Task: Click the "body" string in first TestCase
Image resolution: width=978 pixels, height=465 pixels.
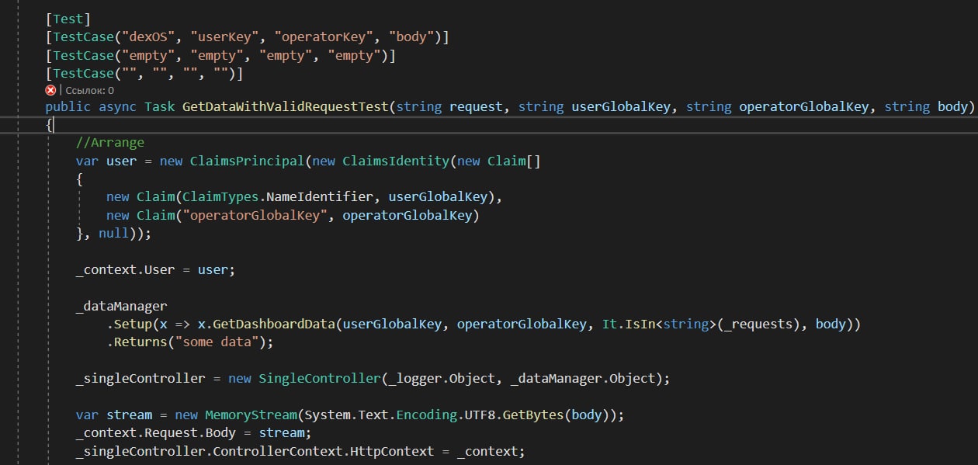Action: click(411, 37)
